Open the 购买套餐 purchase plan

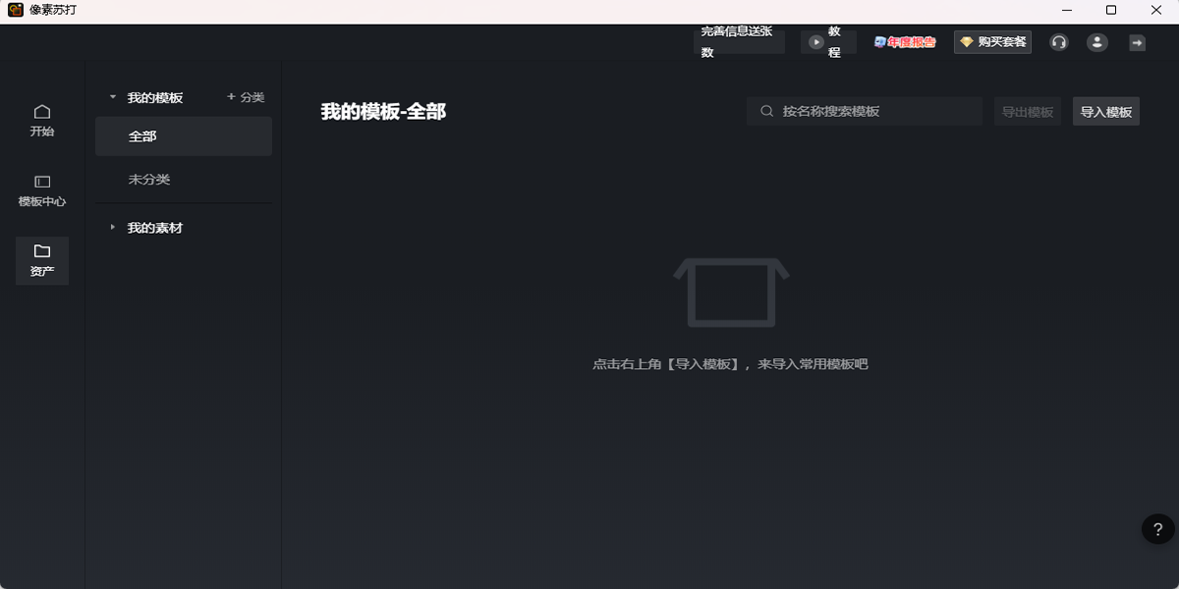(992, 42)
